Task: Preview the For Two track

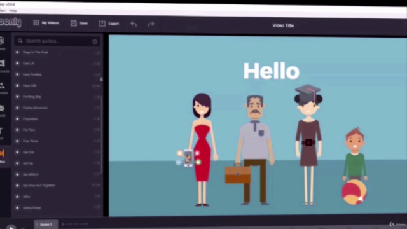Action: coord(17,130)
